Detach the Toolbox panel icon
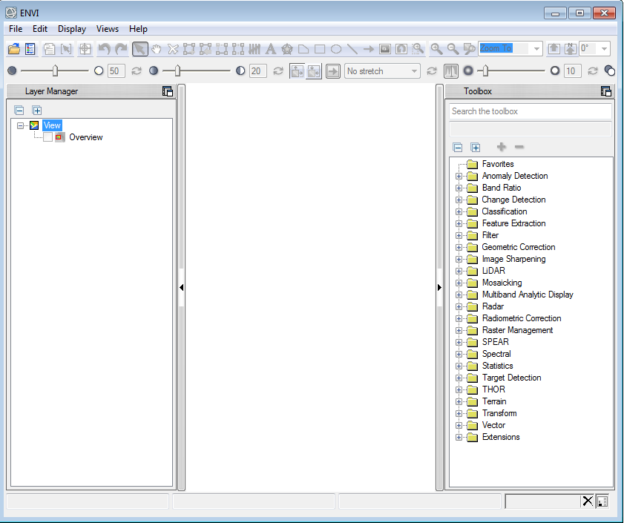This screenshot has width=624, height=523. coord(605,91)
